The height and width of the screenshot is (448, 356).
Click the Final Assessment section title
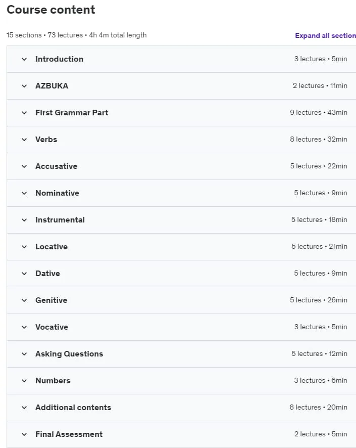(69, 434)
